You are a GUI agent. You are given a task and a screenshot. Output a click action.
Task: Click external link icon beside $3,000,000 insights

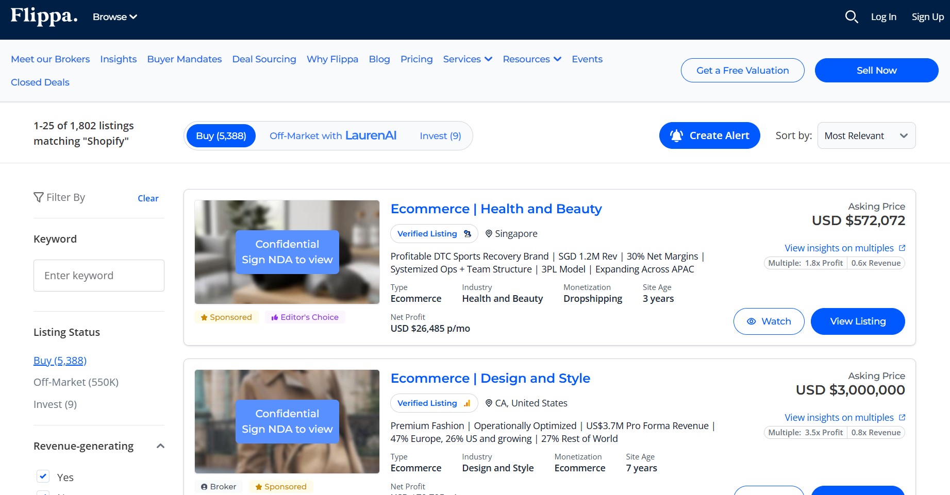[902, 418]
